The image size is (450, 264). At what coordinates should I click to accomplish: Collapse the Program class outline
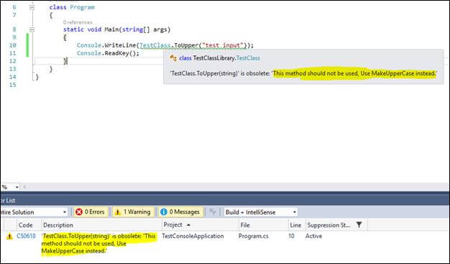pos(32,7)
